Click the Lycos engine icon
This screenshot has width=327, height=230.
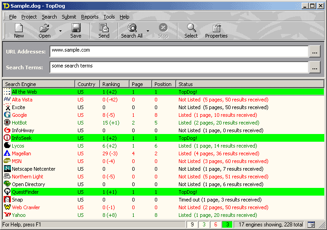point(7,145)
